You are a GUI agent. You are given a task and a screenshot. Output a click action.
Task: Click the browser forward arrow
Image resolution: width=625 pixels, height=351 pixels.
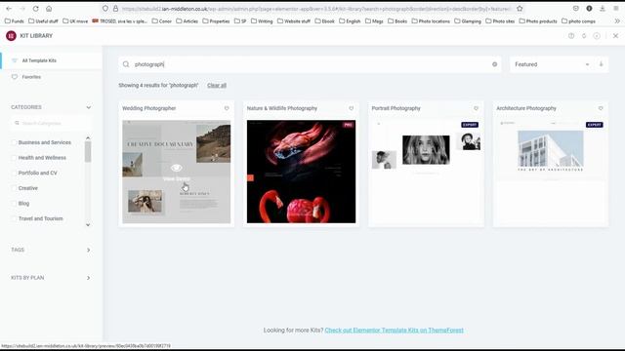pyautogui.click(x=22, y=9)
